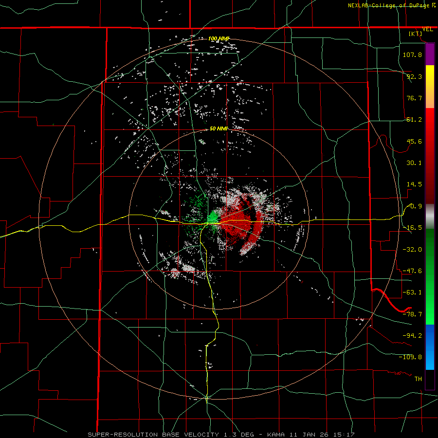Image resolution: width=438 pixels, height=438 pixels.
Task: Click the VEL legend title
Action: coord(427,29)
